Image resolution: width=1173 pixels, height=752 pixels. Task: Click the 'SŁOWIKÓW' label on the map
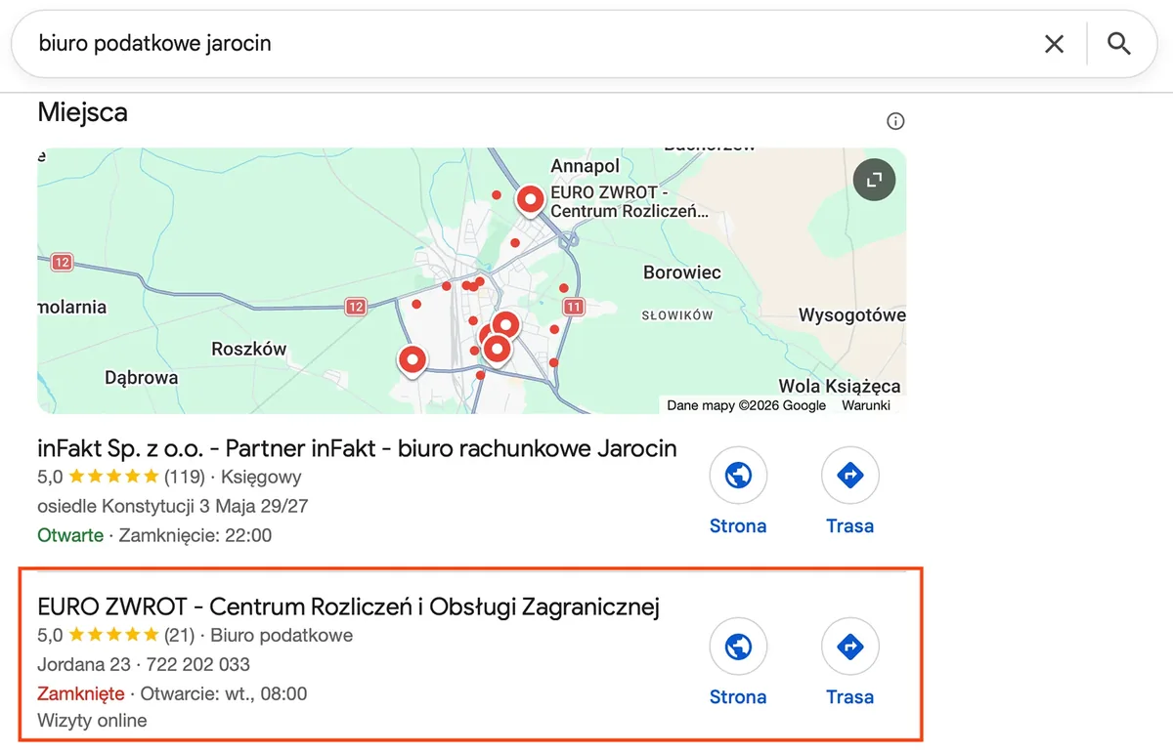pyautogui.click(x=677, y=315)
